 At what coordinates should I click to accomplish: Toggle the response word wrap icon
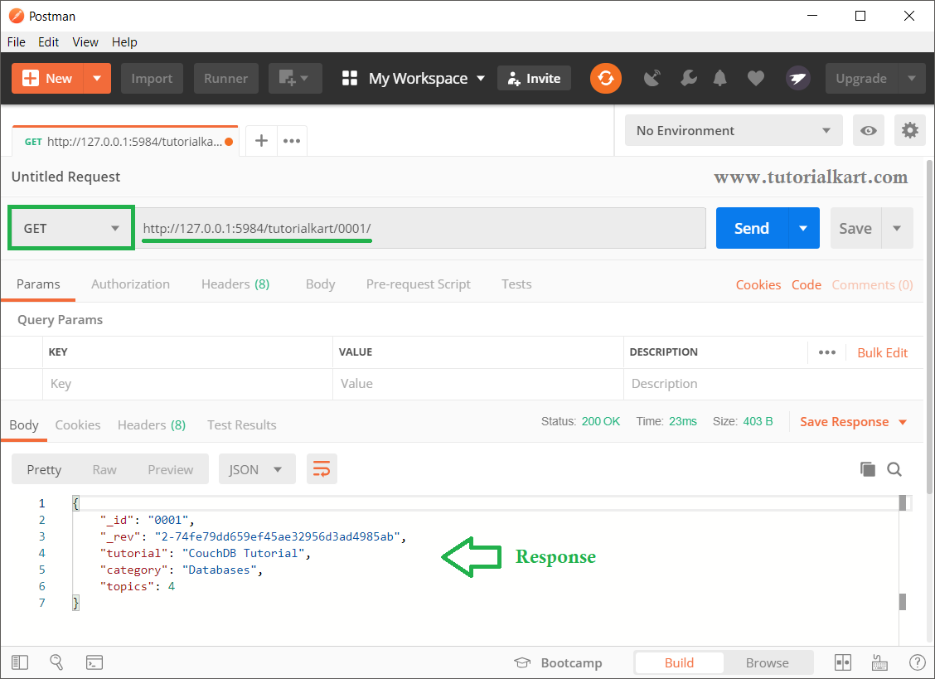click(x=322, y=469)
